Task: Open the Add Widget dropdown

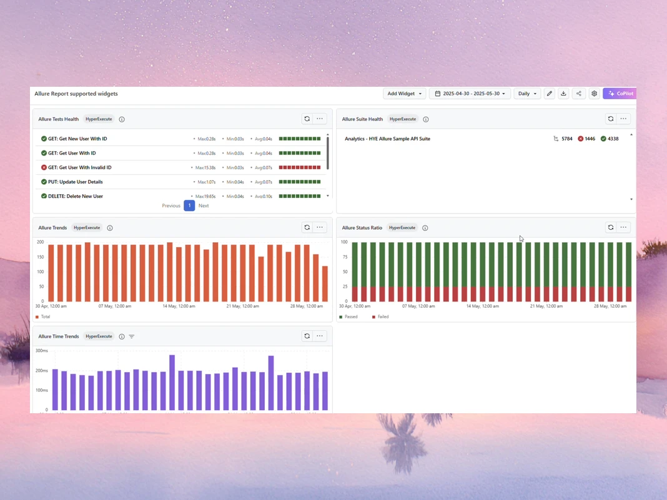Action: (x=404, y=94)
